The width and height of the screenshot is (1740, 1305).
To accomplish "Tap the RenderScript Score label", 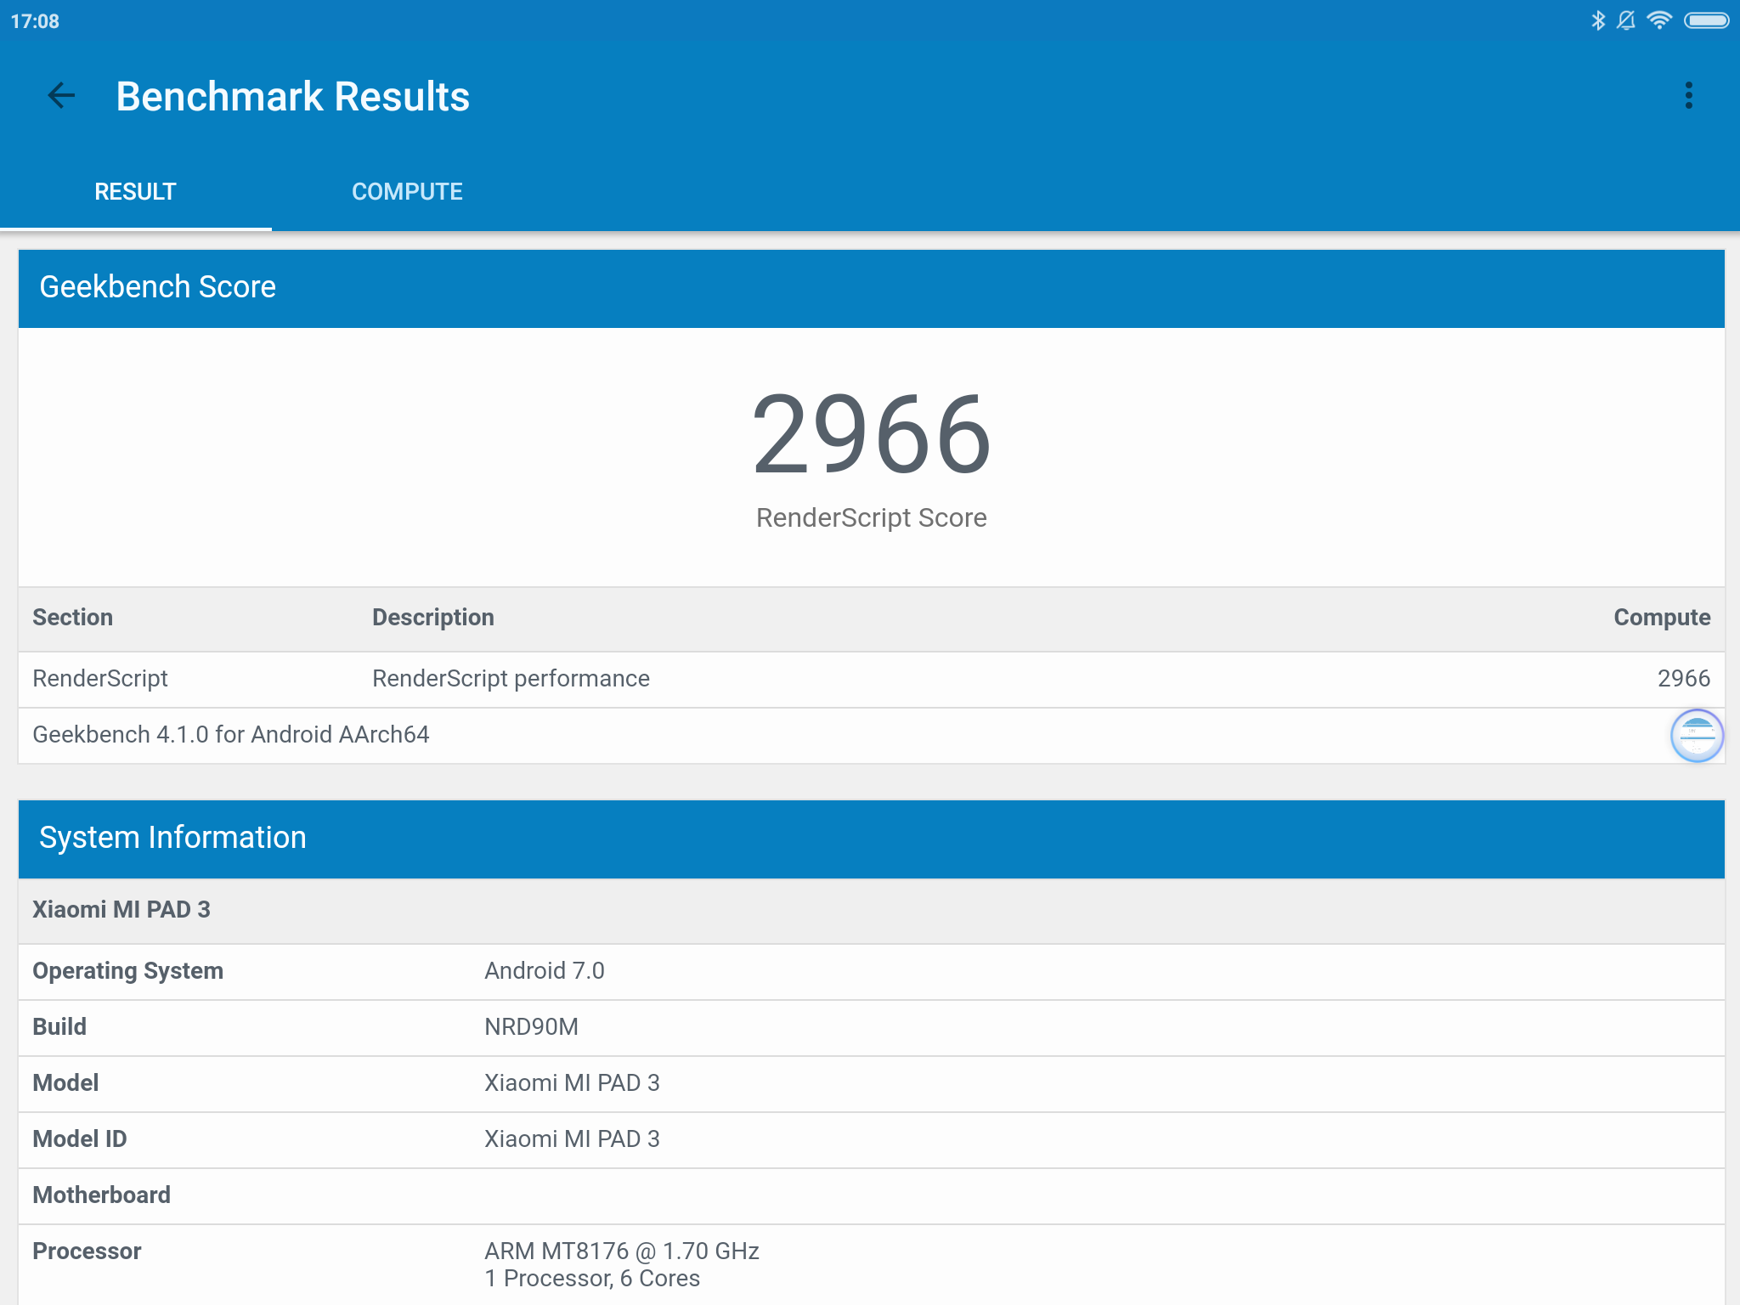I will (872, 517).
